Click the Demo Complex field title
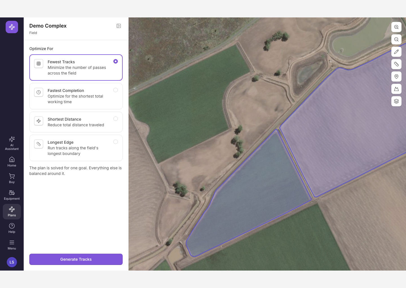Screen dimensions: 406x288 pos(48,26)
